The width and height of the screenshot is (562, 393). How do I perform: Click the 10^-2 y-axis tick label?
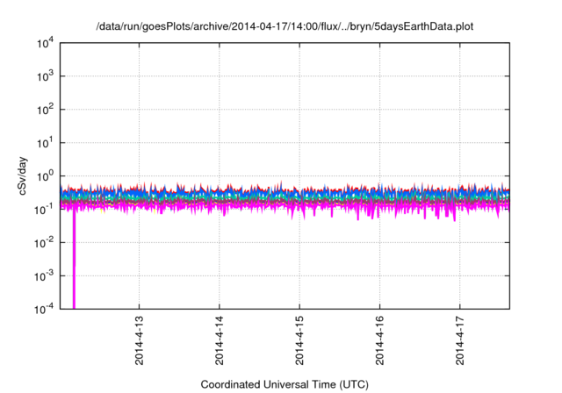(44, 243)
